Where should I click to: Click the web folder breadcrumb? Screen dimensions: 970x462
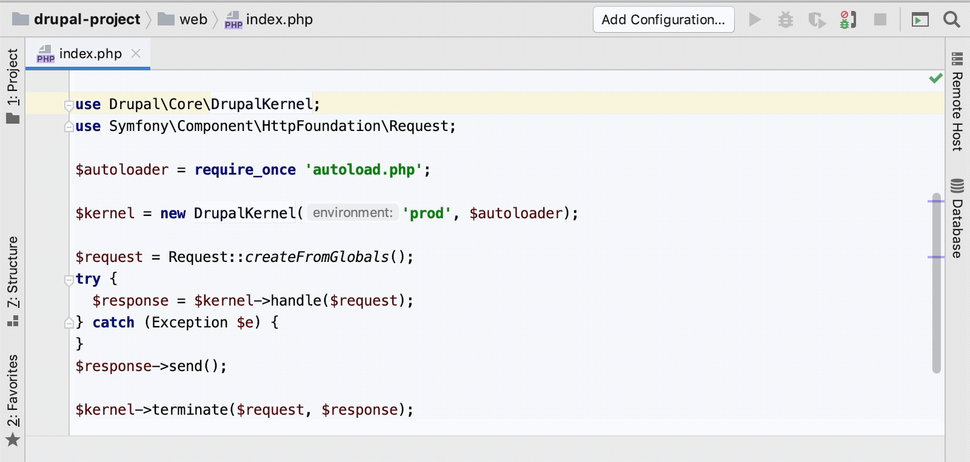click(193, 19)
